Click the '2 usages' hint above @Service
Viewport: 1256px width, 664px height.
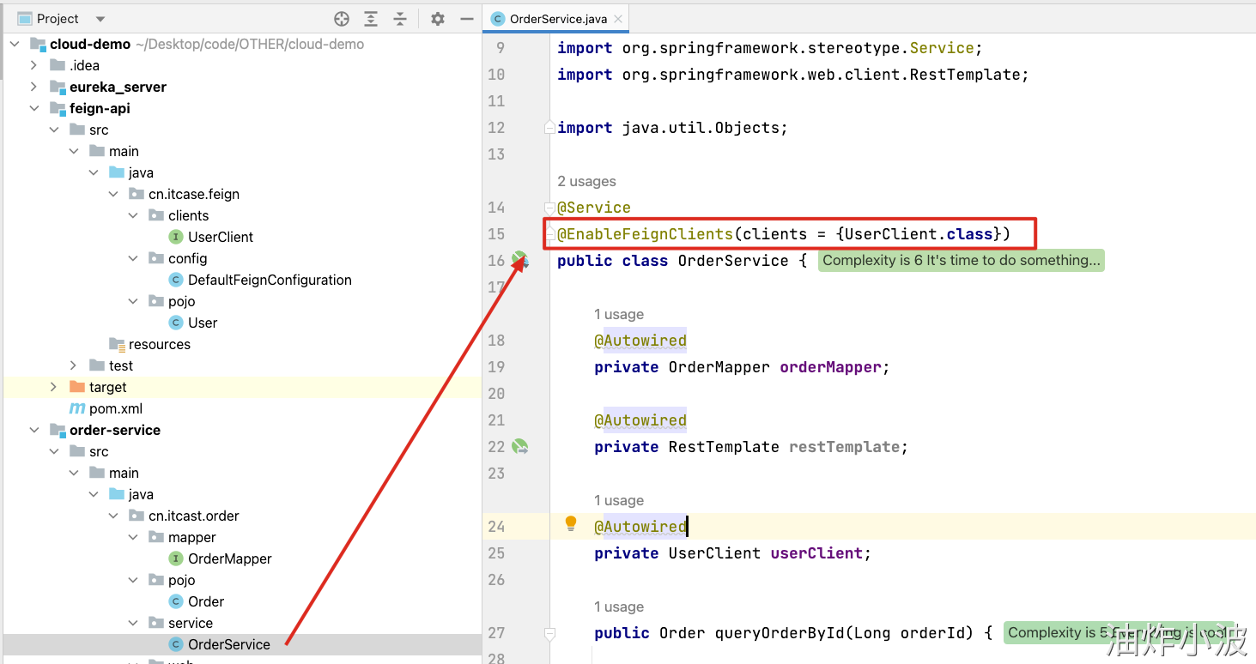587,181
